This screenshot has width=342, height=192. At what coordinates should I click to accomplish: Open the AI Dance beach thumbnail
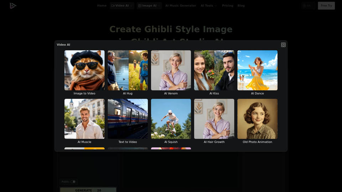tap(257, 70)
